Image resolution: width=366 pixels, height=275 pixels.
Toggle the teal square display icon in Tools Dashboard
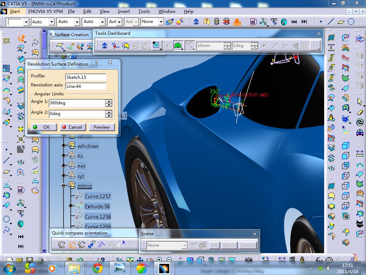pos(156,45)
